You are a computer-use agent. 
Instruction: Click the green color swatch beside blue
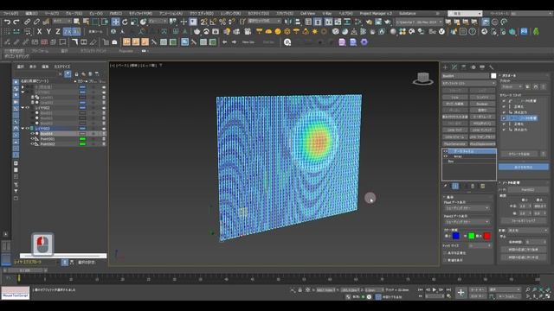point(471,236)
